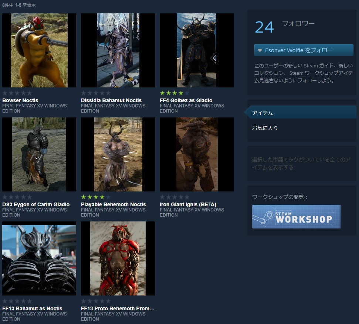Click the empty star rating under Bowser Noctis
The image size is (359, 324).
pos(17,93)
